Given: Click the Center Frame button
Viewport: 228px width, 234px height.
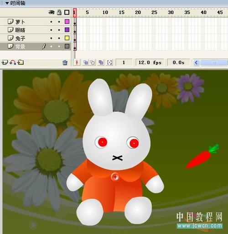Looking at the screenshot, I should coord(77,62).
